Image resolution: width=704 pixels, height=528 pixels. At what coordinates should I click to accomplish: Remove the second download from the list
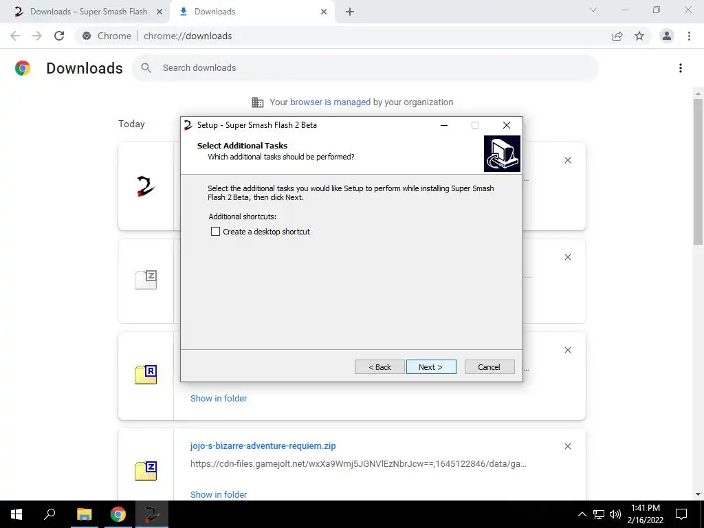(x=567, y=257)
